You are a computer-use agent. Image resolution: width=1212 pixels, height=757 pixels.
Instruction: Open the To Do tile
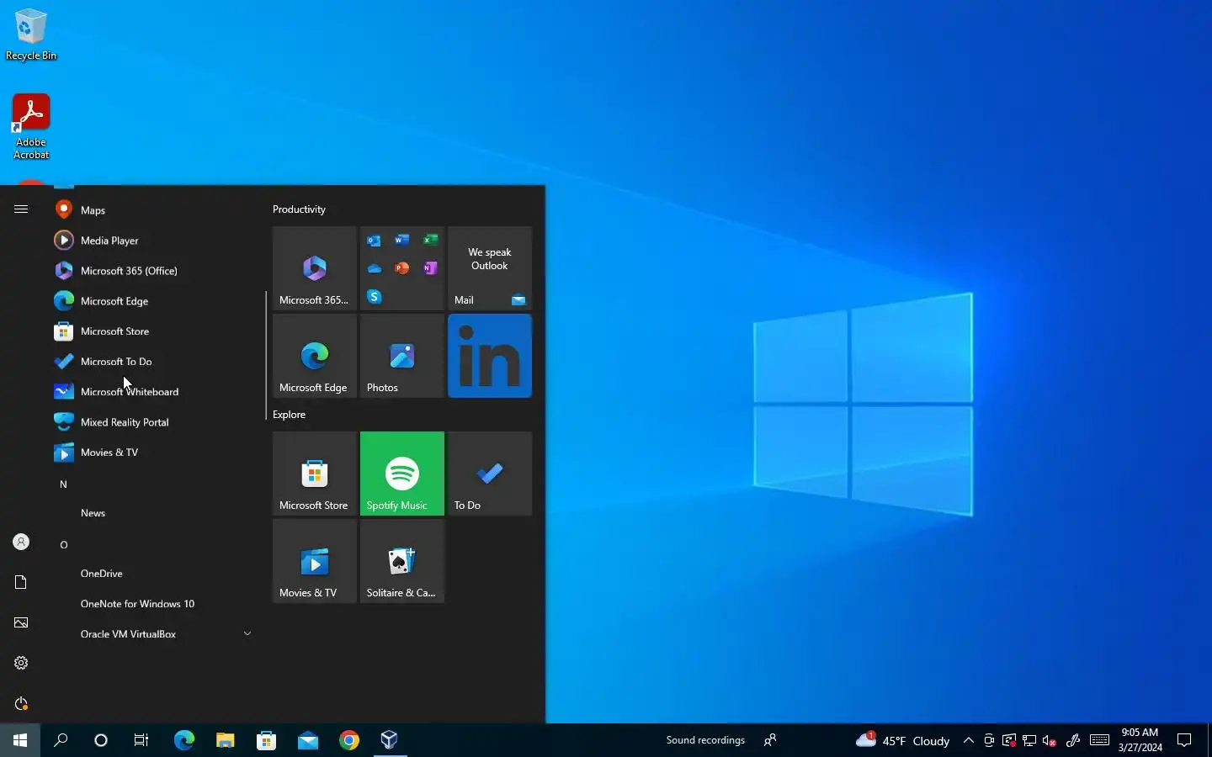490,474
